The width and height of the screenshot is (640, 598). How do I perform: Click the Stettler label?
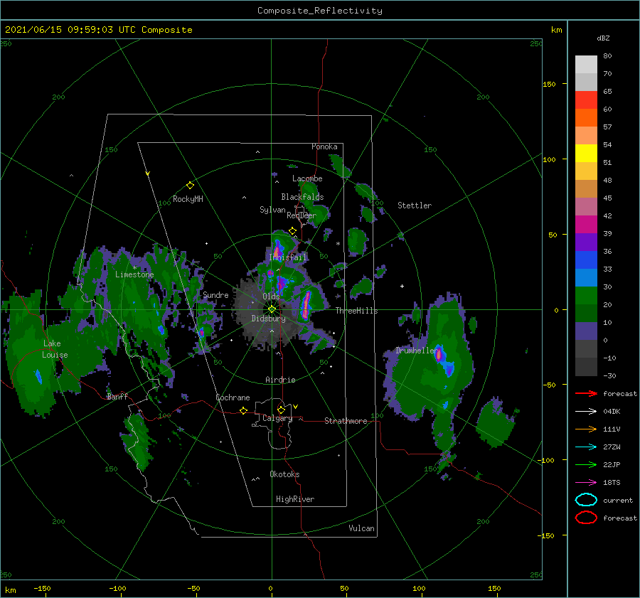pos(415,205)
